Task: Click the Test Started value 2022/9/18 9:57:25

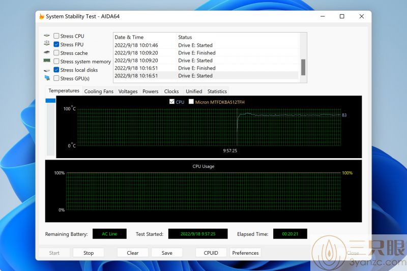Action: 198,234
